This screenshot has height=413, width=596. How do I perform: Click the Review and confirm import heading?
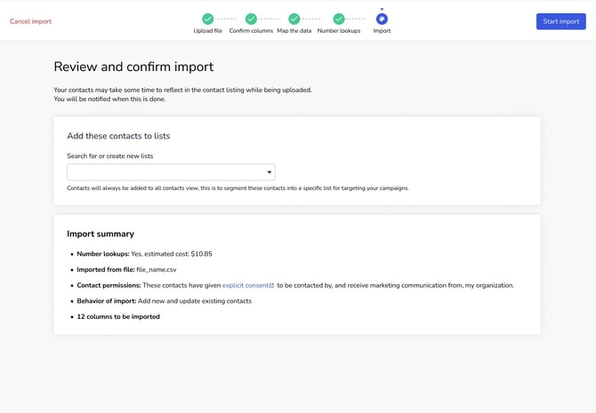(133, 67)
